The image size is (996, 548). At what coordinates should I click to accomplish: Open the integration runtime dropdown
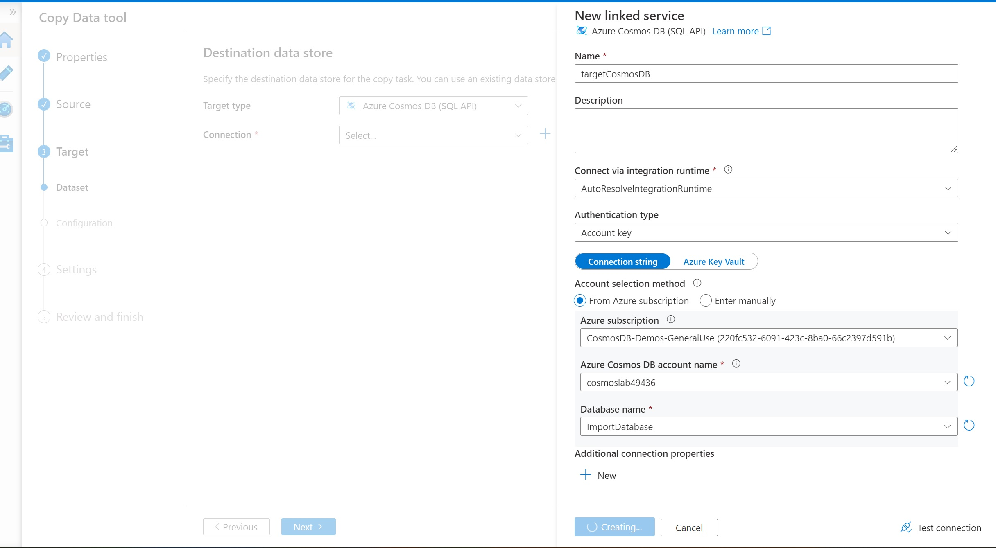pyautogui.click(x=766, y=188)
